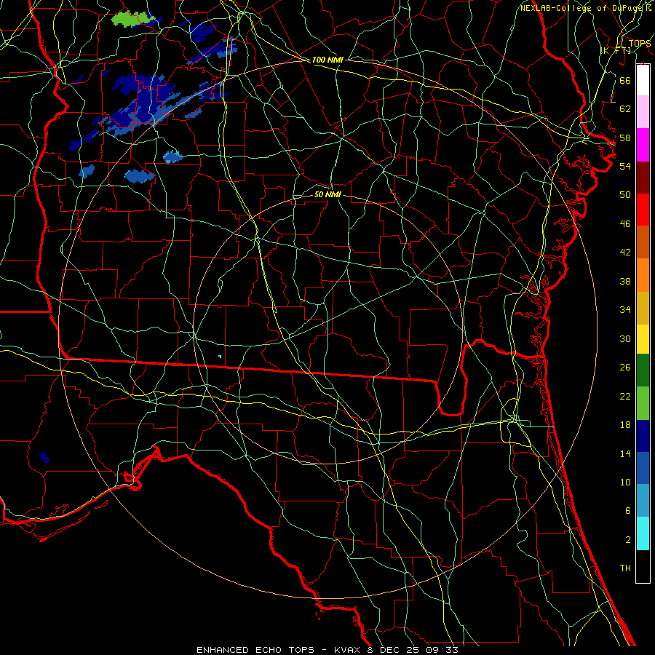The width and height of the screenshot is (655, 655).
Task: Click the bright red legend swatch
Action: coord(643,210)
